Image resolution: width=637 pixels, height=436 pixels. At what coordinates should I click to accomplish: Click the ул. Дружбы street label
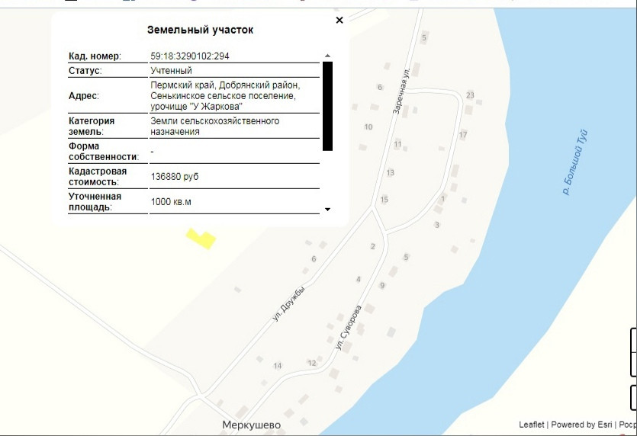click(288, 303)
